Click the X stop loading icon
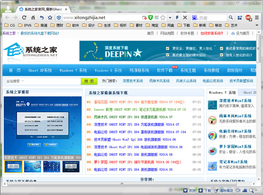 coord(185,18)
